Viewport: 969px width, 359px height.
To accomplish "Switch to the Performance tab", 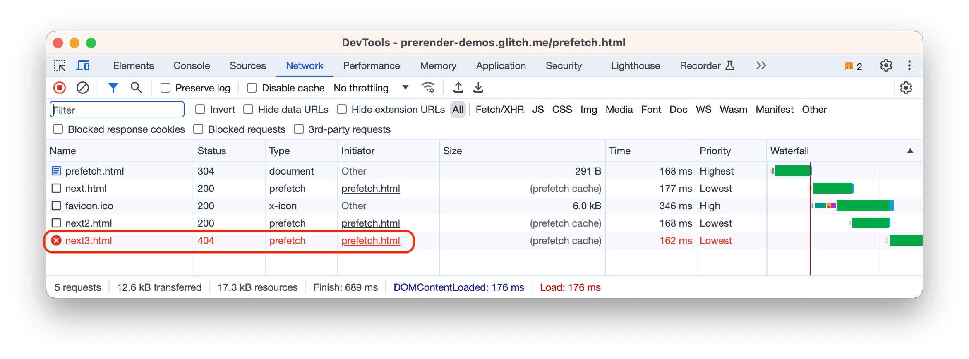I will coord(371,66).
